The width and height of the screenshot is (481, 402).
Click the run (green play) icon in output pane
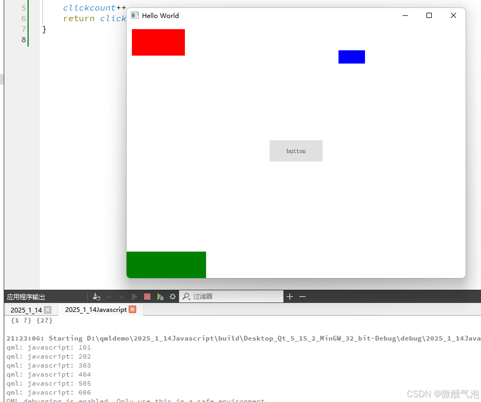pyautogui.click(x=134, y=297)
